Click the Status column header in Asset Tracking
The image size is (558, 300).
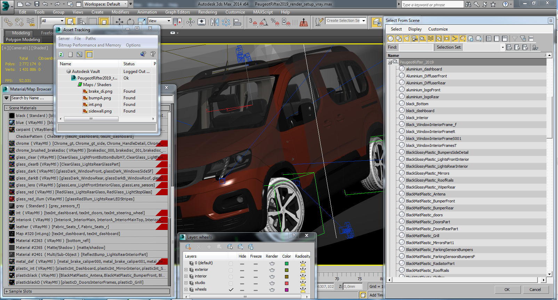(136, 64)
